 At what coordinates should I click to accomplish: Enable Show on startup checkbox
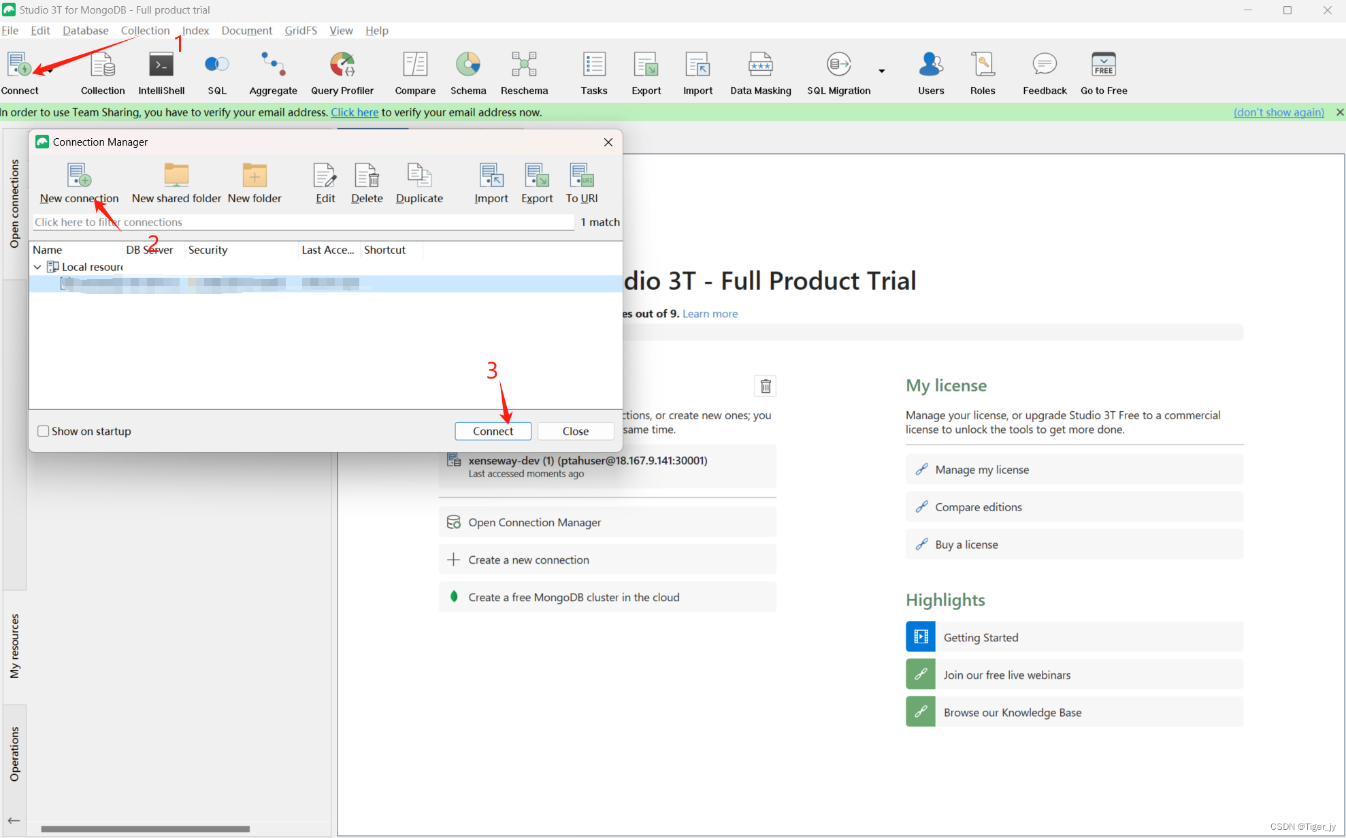pyautogui.click(x=44, y=431)
